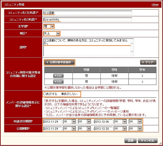Click the Eco-activity English name field

87,20
